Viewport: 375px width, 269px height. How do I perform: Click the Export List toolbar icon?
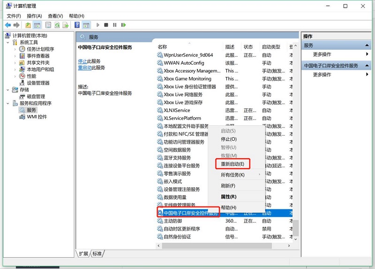[66, 25]
